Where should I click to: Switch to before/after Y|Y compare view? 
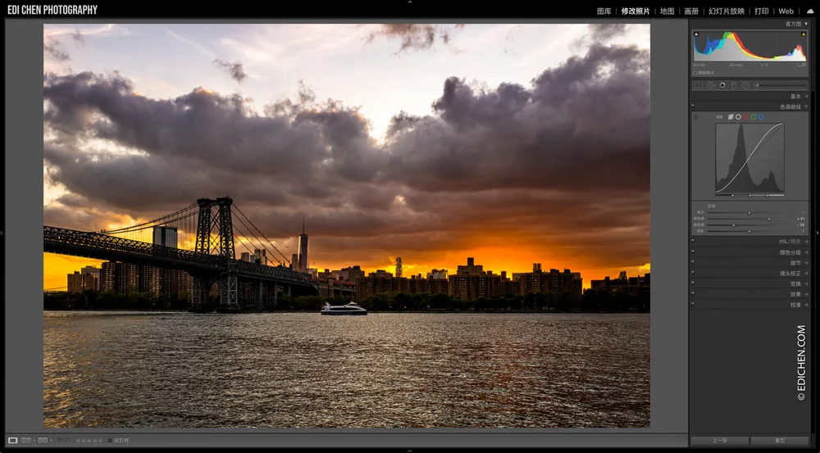[43, 441]
